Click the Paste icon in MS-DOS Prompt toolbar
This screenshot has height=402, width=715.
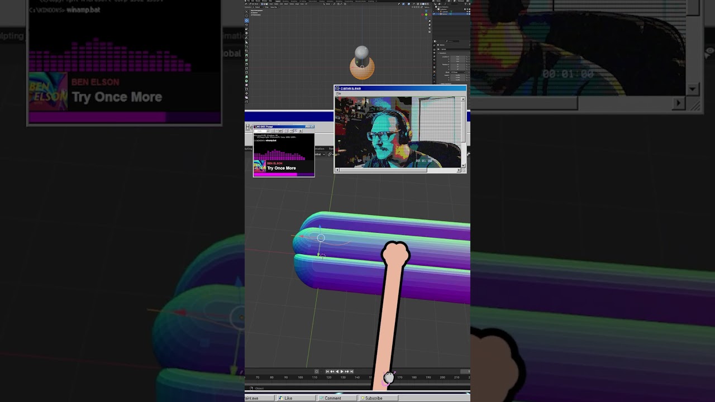coord(281,131)
